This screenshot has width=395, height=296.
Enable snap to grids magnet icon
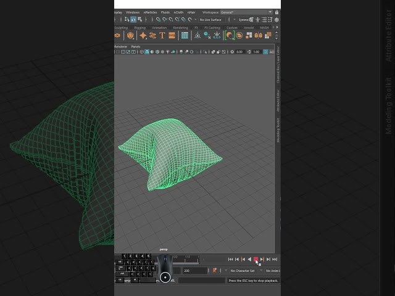coord(158,19)
